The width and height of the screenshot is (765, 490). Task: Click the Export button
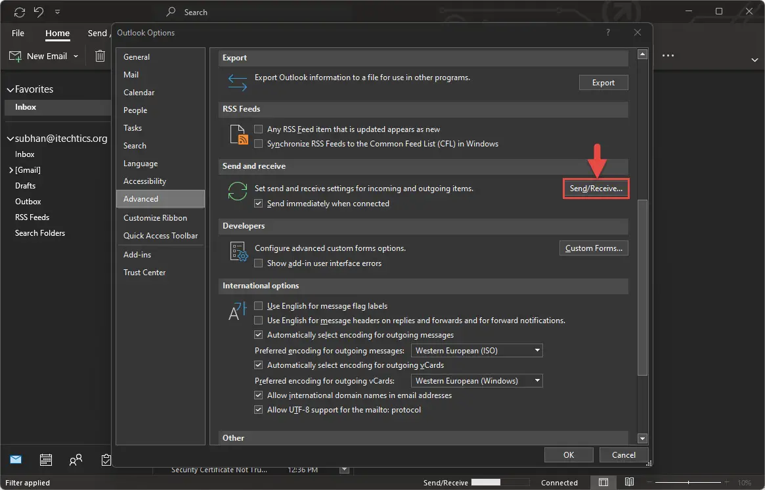click(603, 83)
